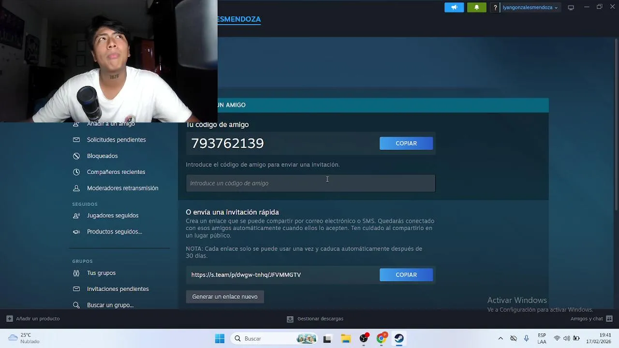Click the group icon beside Tus grupos
This screenshot has height=348, width=619.
76,273
